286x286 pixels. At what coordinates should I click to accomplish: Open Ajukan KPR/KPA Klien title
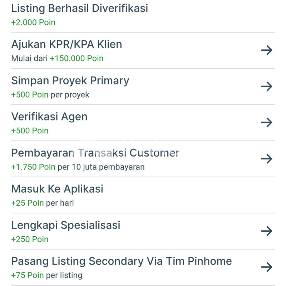coord(66,44)
